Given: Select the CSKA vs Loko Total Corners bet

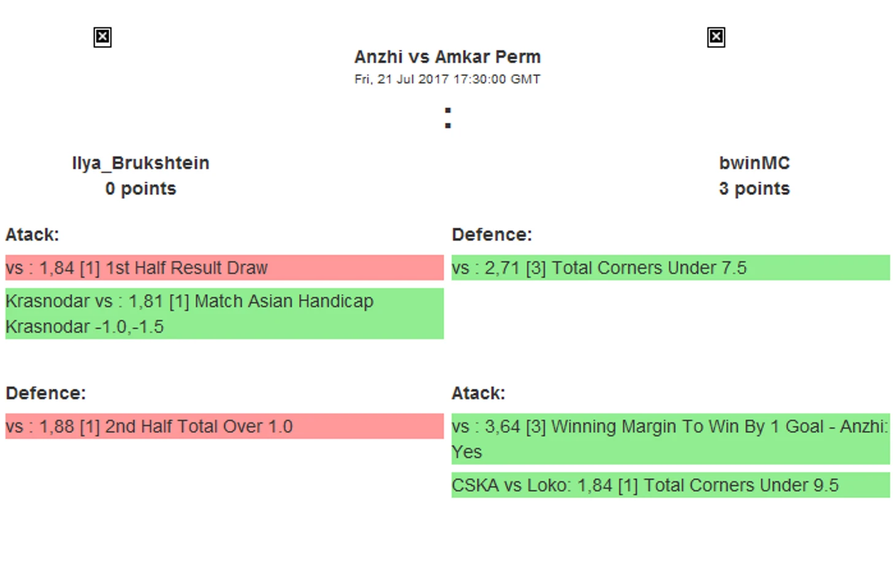Looking at the screenshot, I should coord(671,485).
